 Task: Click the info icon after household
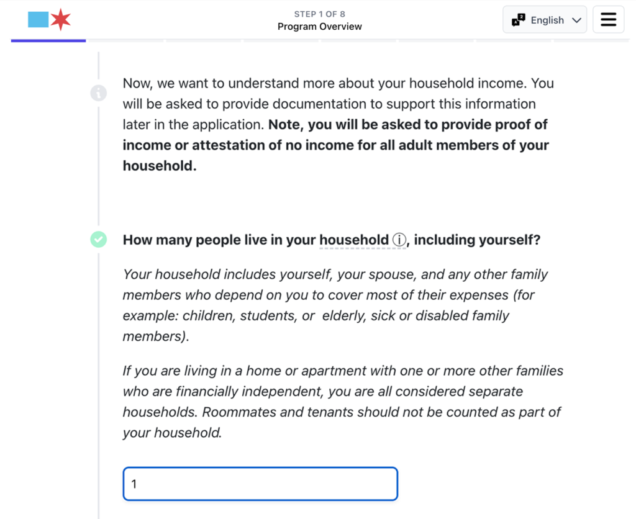coord(399,240)
